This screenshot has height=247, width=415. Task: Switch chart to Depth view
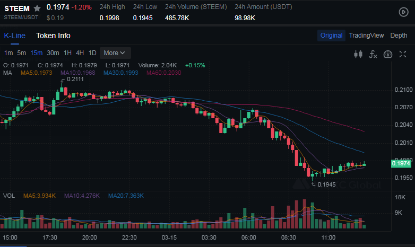399,36
